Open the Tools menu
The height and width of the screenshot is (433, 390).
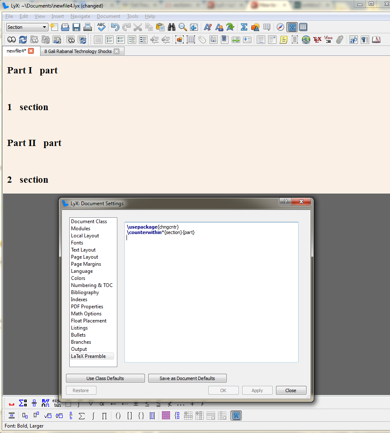[x=132, y=16]
